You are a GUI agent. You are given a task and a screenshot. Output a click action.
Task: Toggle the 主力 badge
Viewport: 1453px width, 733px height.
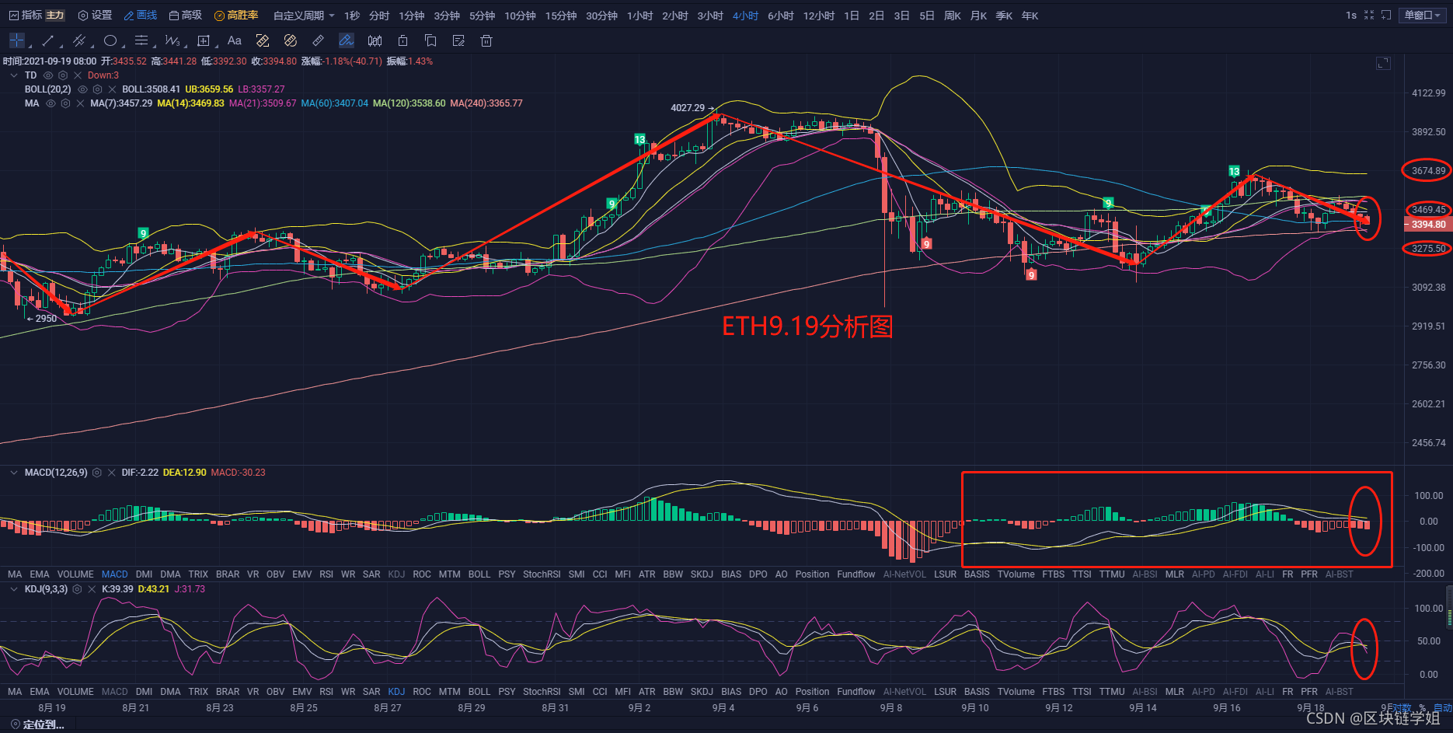[x=55, y=15]
